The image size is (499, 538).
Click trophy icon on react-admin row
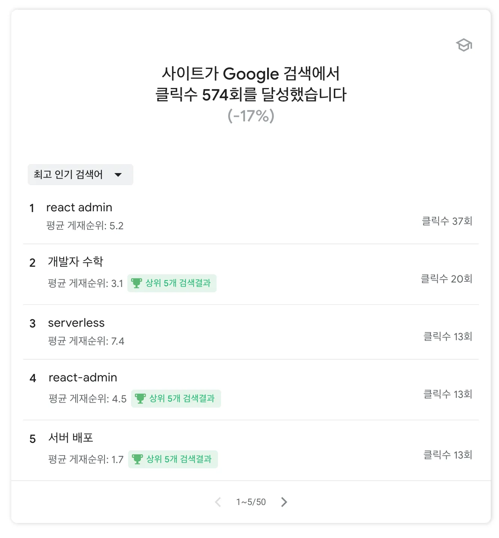pyautogui.click(x=140, y=399)
